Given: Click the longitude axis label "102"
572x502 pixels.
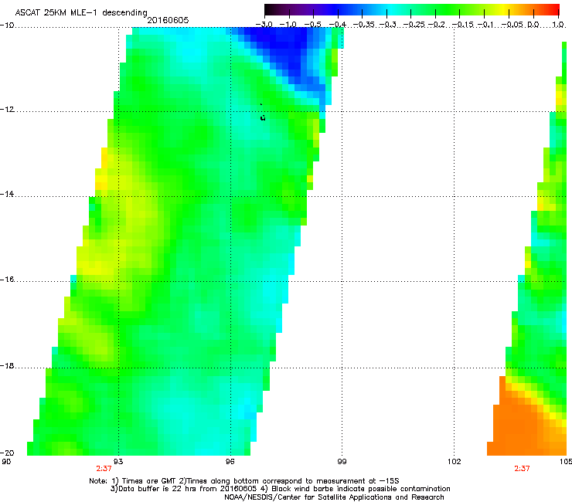Looking at the screenshot, I should [455, 462].
